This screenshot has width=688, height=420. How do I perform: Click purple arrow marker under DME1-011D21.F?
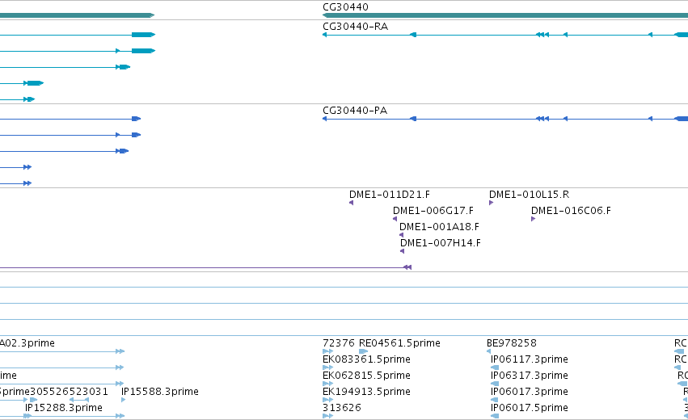coord(351,203)
